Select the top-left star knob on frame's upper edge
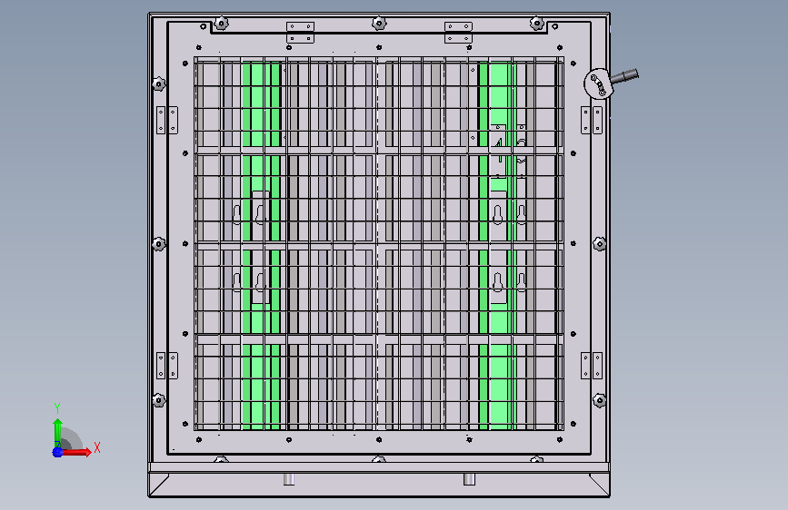The height and width of the screenshot is (510, 788). tap(221, 23)
